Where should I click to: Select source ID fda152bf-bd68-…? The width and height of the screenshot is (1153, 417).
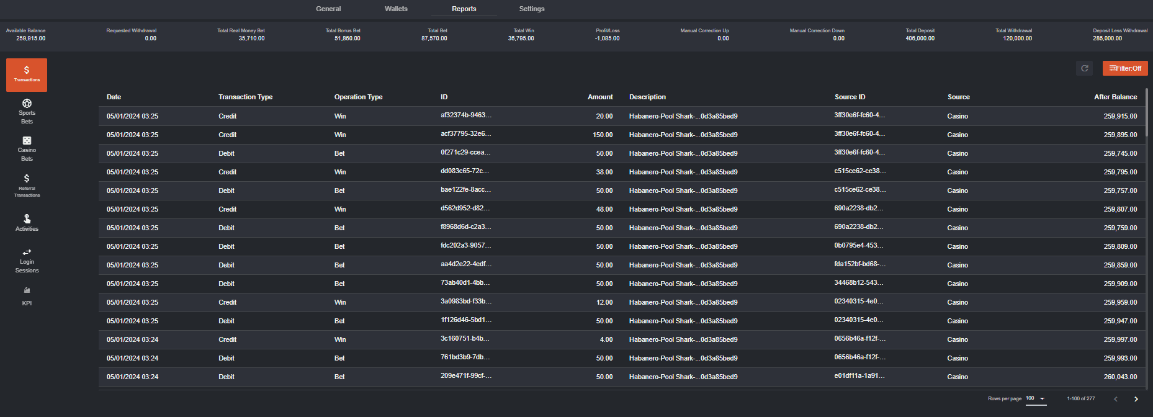tap(859, 264)
